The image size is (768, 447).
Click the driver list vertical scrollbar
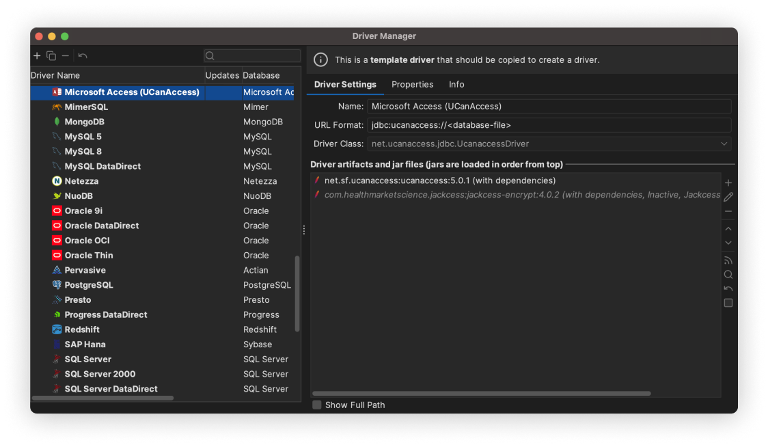297,294
